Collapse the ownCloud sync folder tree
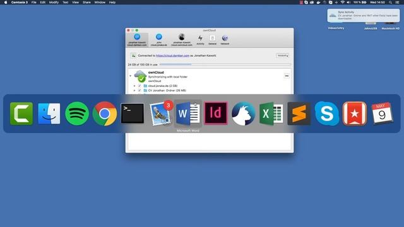404x227 pixels. [131, 76]
